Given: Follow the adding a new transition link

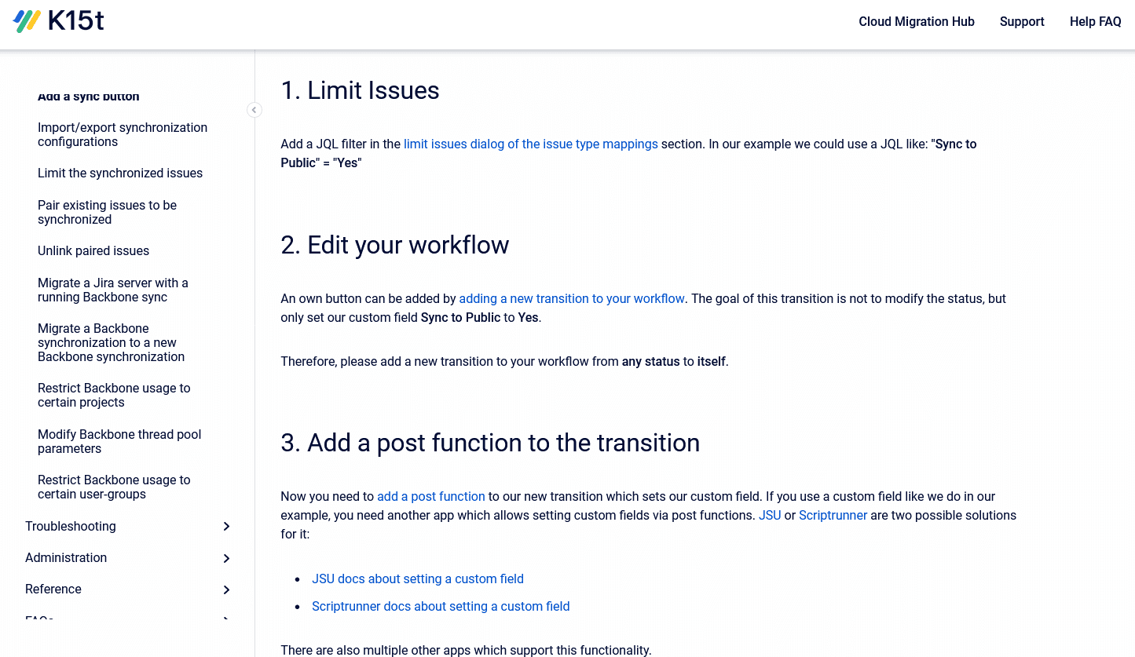Looking at the screenshot, I should [572, 299].
